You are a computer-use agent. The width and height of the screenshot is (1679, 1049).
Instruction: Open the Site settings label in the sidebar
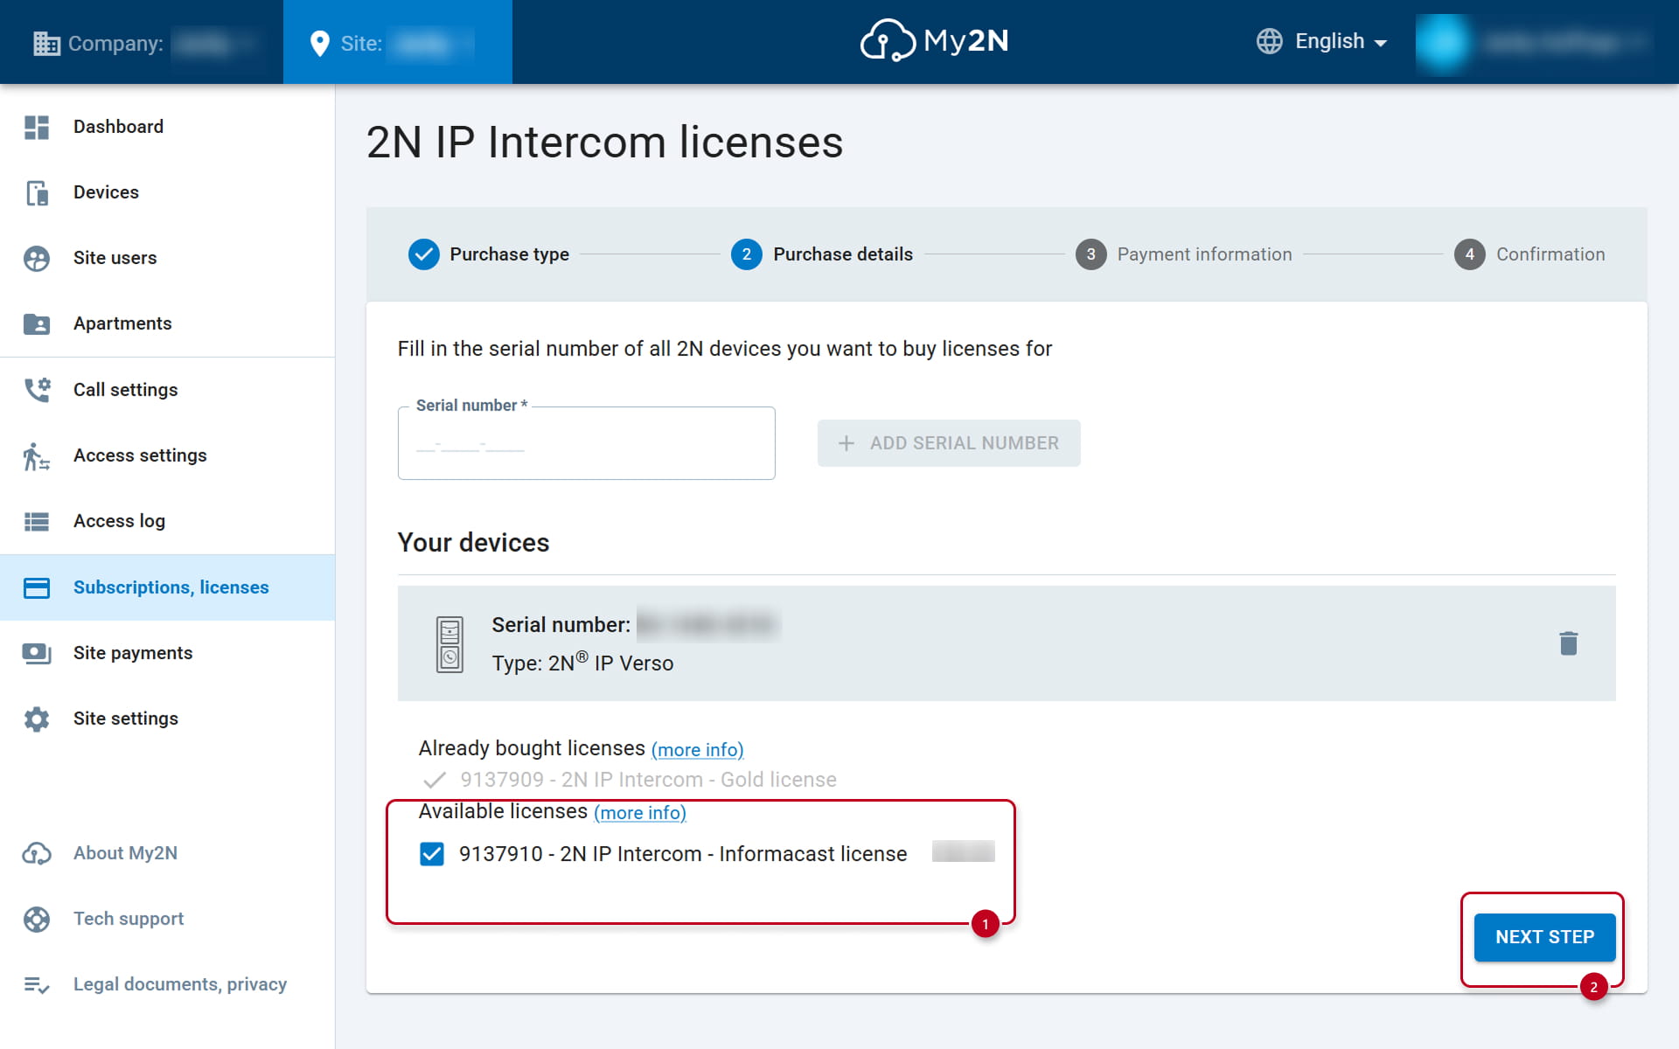[126, 719]
